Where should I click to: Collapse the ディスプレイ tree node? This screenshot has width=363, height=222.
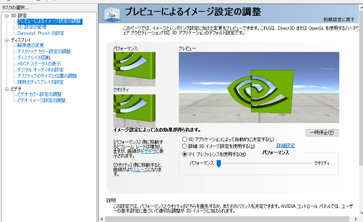(x=7, y=40)
